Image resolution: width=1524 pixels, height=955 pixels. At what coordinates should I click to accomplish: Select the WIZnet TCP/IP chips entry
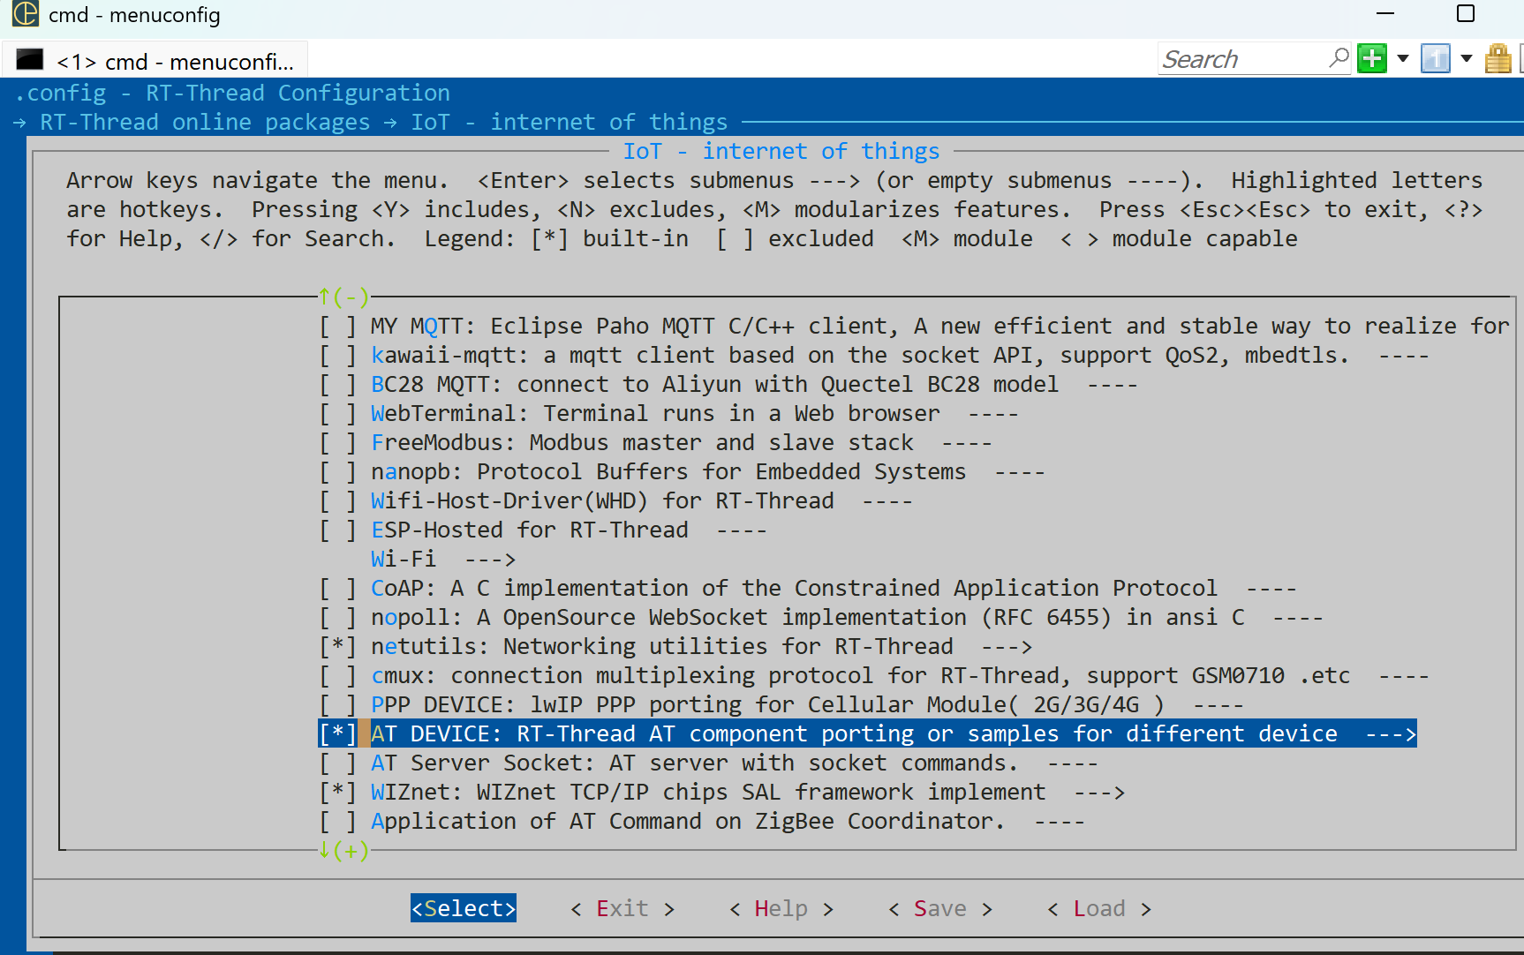pos(708,793)
